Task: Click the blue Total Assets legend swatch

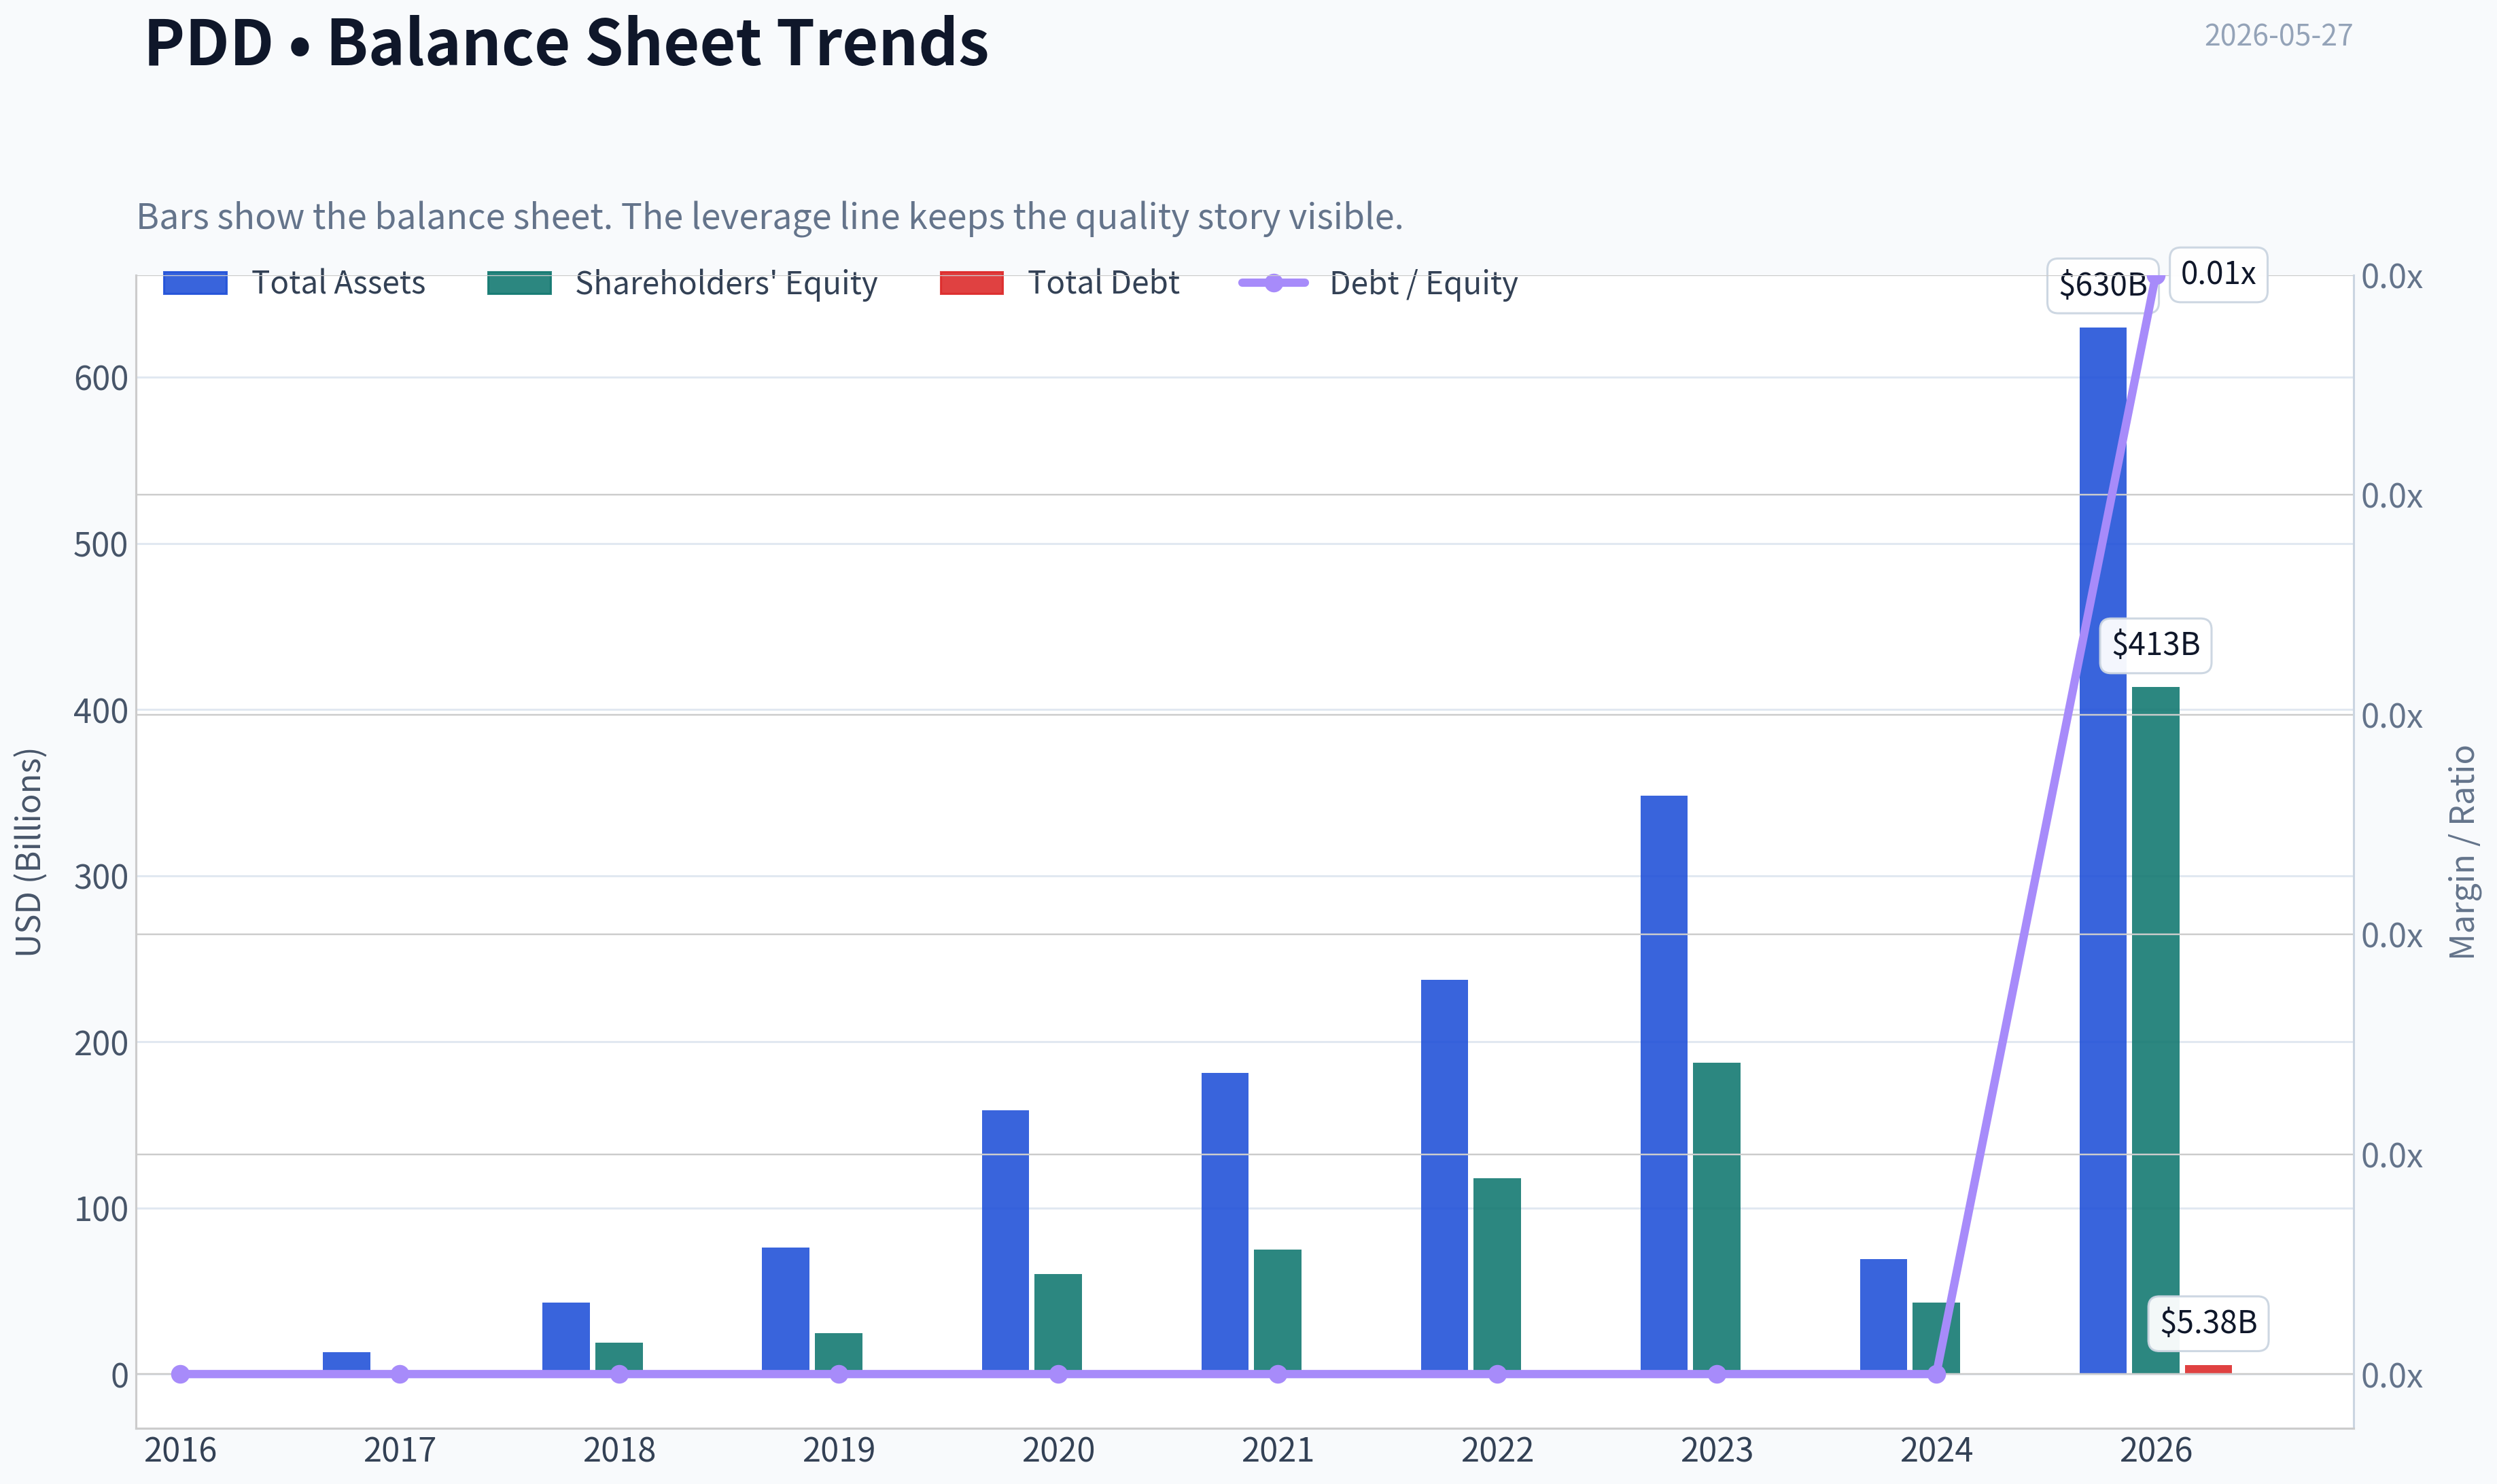Action: tap(195, 283)
